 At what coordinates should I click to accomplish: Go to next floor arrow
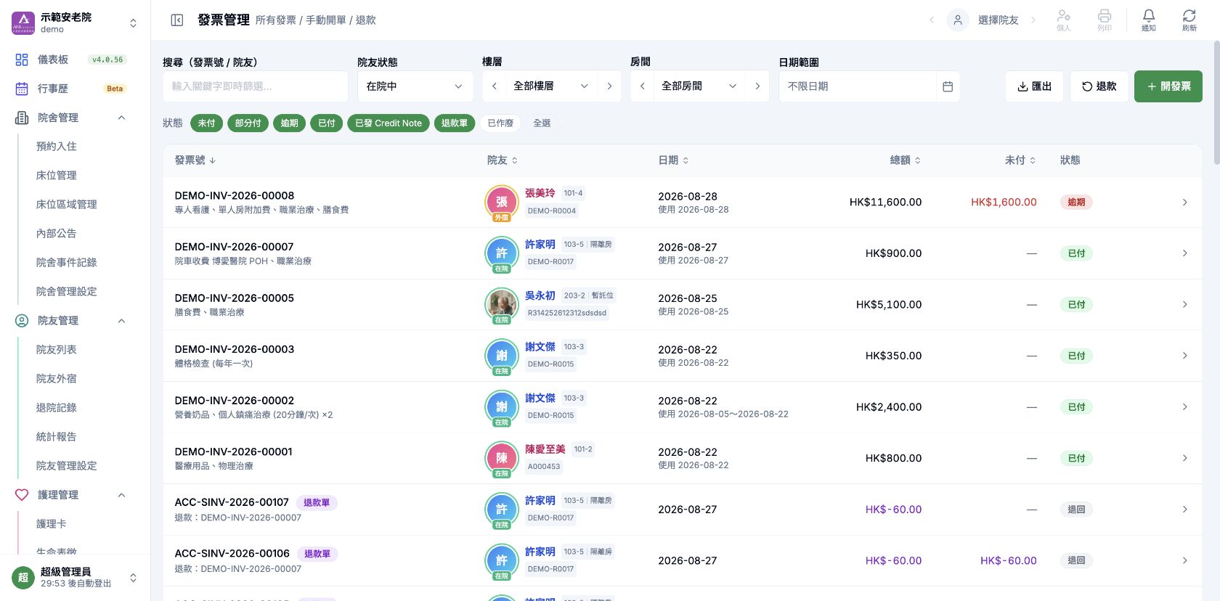point(609,86)
